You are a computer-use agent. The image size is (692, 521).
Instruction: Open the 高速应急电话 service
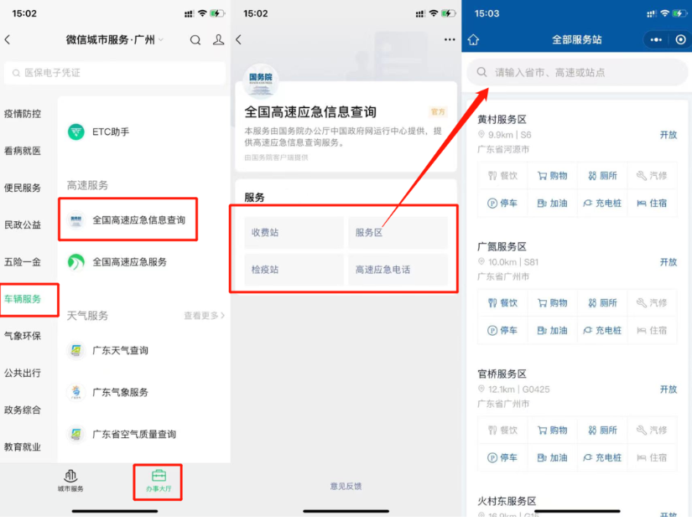coord(398,270)
